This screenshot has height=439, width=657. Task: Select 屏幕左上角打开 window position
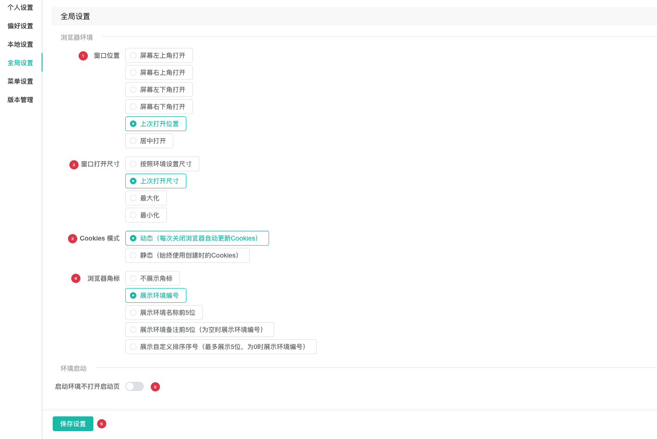159,55
